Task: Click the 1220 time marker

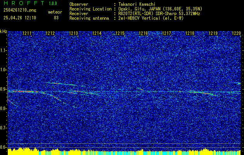Action: [236, 33]
